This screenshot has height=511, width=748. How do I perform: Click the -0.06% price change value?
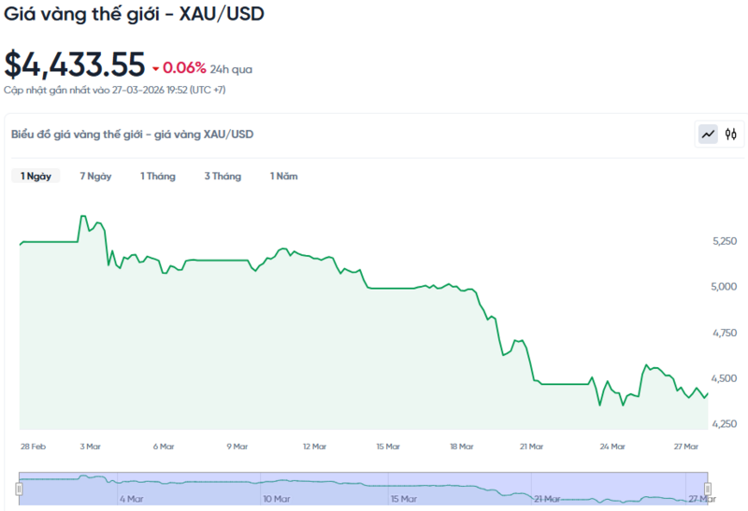(x=184, y=68)
